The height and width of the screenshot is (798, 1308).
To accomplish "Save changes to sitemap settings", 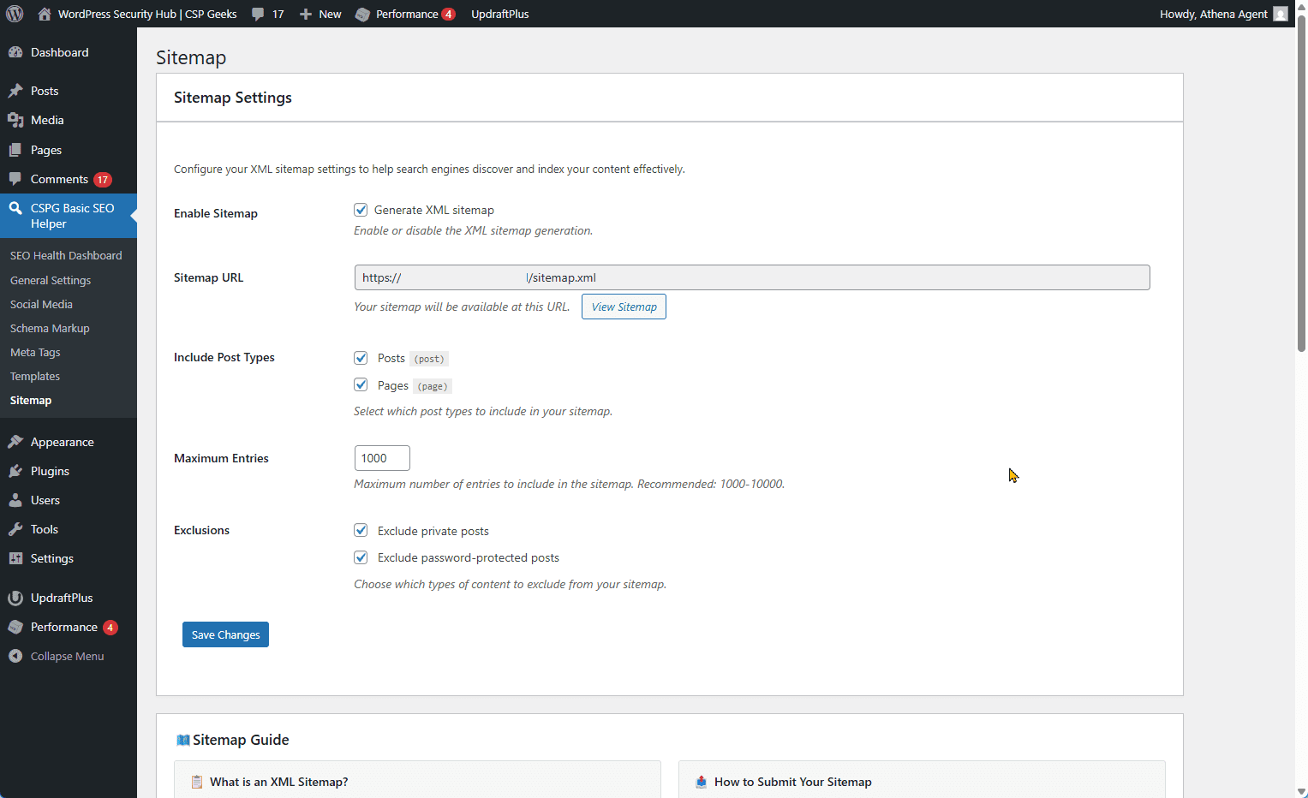I will (x=225, y=634).
